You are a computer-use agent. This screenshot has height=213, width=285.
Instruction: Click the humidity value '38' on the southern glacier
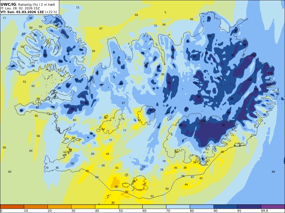[134, 181]
